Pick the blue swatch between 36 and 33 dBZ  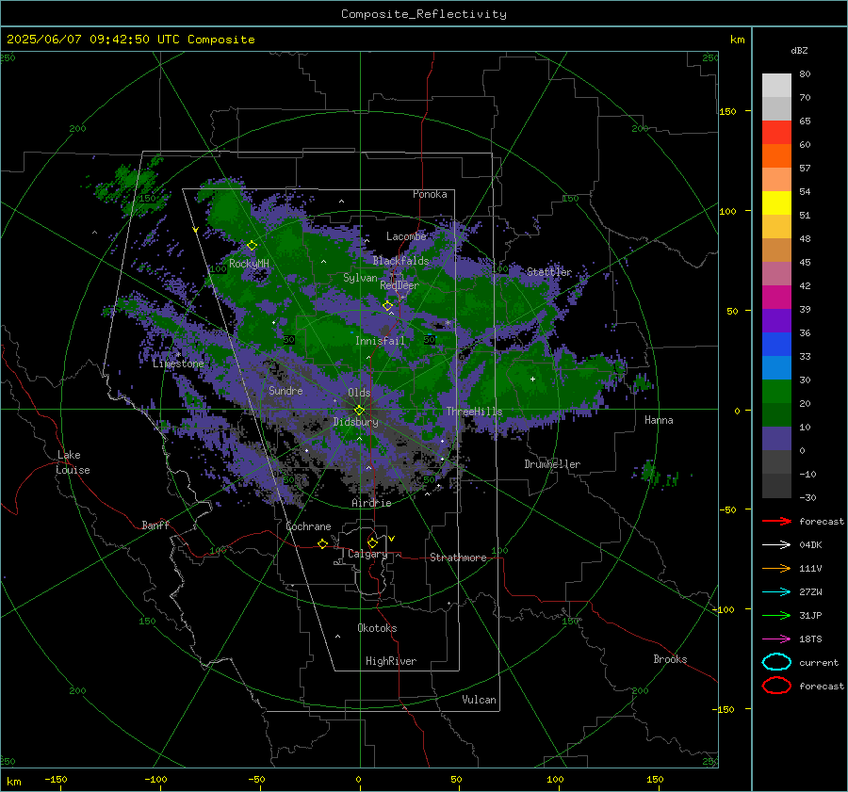[x=776, y=345]
